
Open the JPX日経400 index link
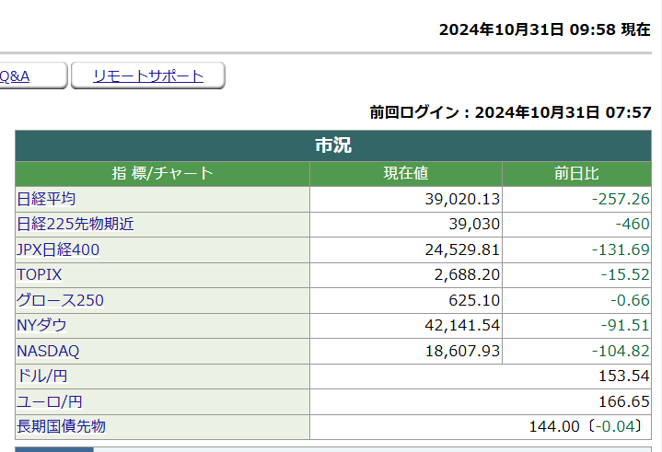pyautogui.click(x=58, y=249)
